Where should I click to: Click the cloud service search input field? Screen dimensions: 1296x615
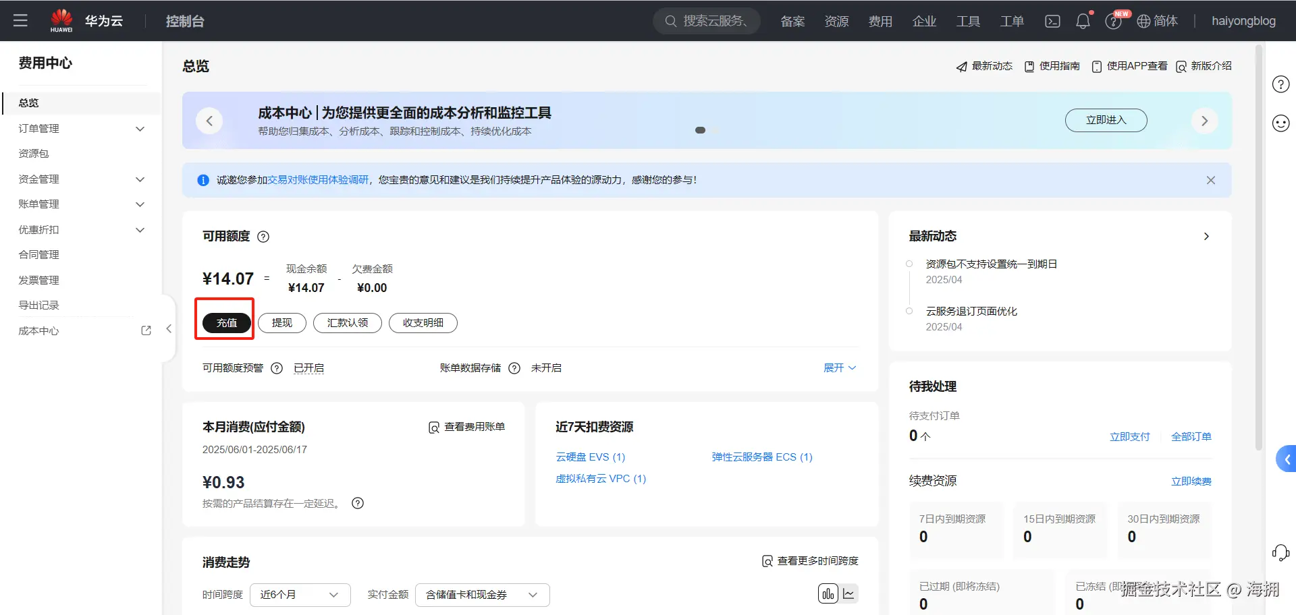[x=707, y=21]
